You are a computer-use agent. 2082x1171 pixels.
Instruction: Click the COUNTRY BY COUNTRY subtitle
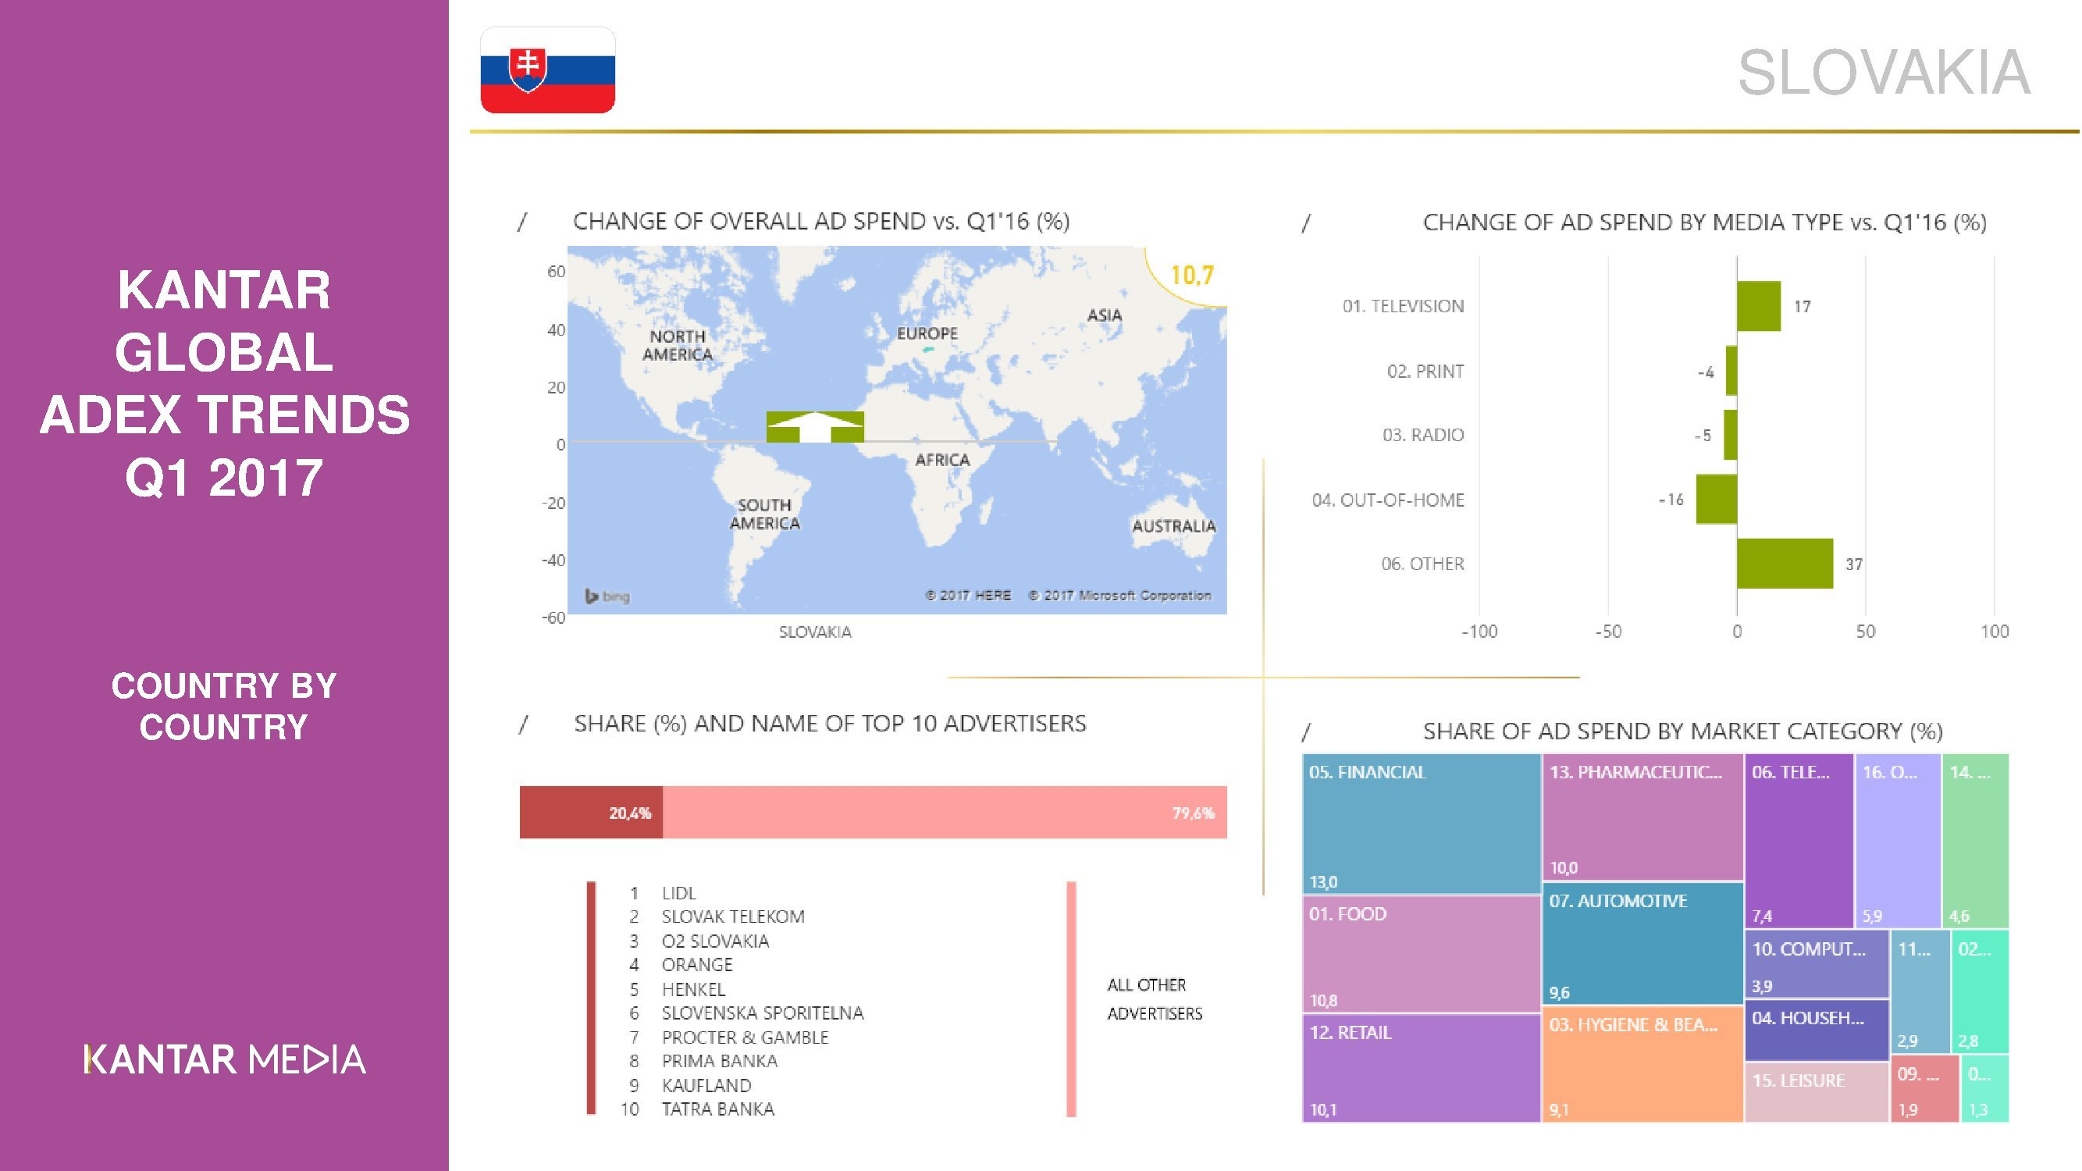click(224, 707)
